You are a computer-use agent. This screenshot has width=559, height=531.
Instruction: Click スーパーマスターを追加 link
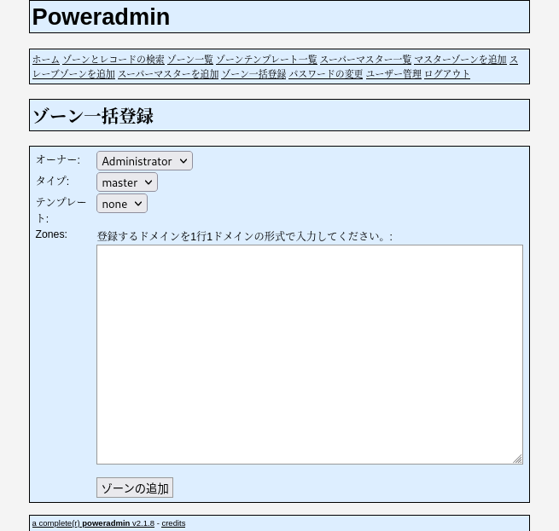[x=168, y=73]
